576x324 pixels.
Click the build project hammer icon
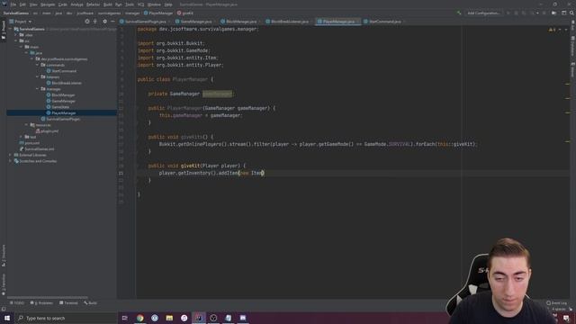[x=459, y=13]
